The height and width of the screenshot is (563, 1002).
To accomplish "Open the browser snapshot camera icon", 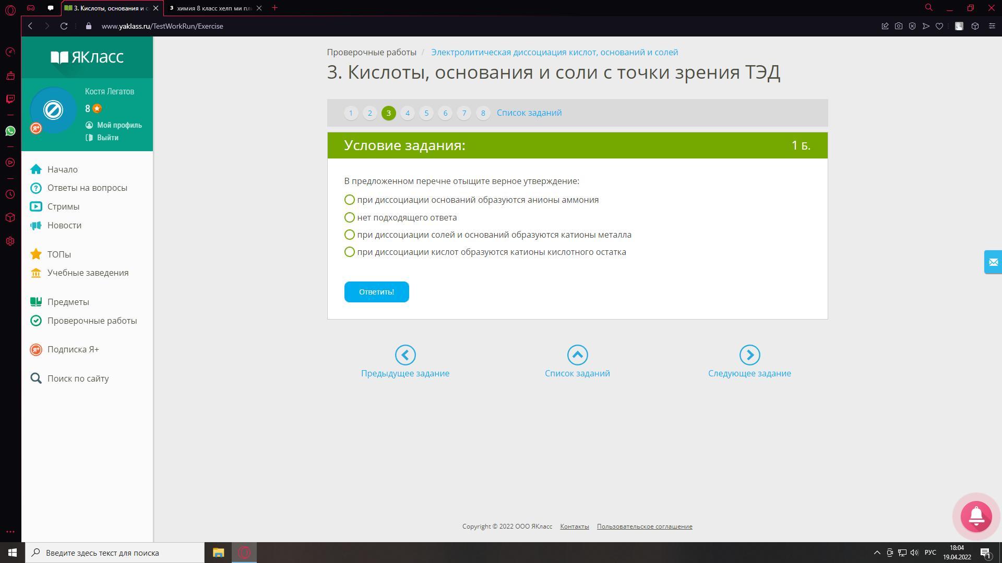I will pos(898,26).
